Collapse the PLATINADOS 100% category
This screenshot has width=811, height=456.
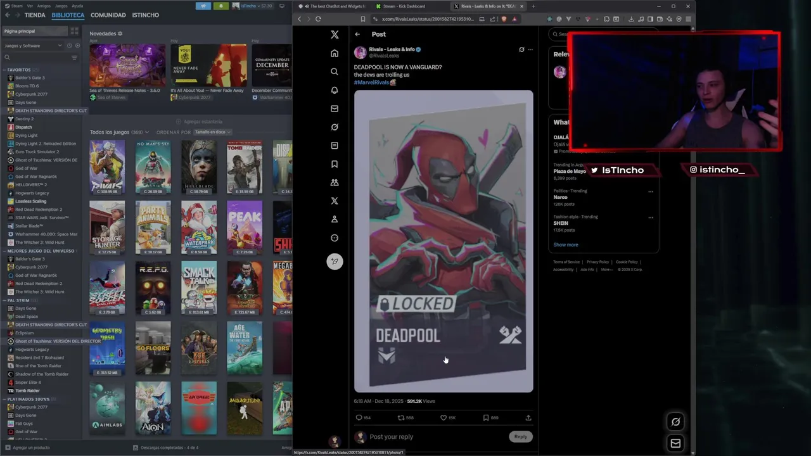click(x=4, y=399)
